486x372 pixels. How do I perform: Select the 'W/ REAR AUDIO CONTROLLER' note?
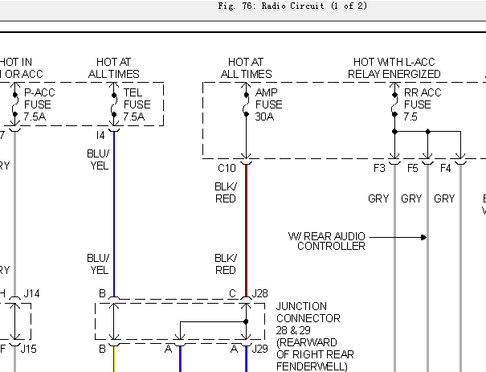[x=327, y=241]
